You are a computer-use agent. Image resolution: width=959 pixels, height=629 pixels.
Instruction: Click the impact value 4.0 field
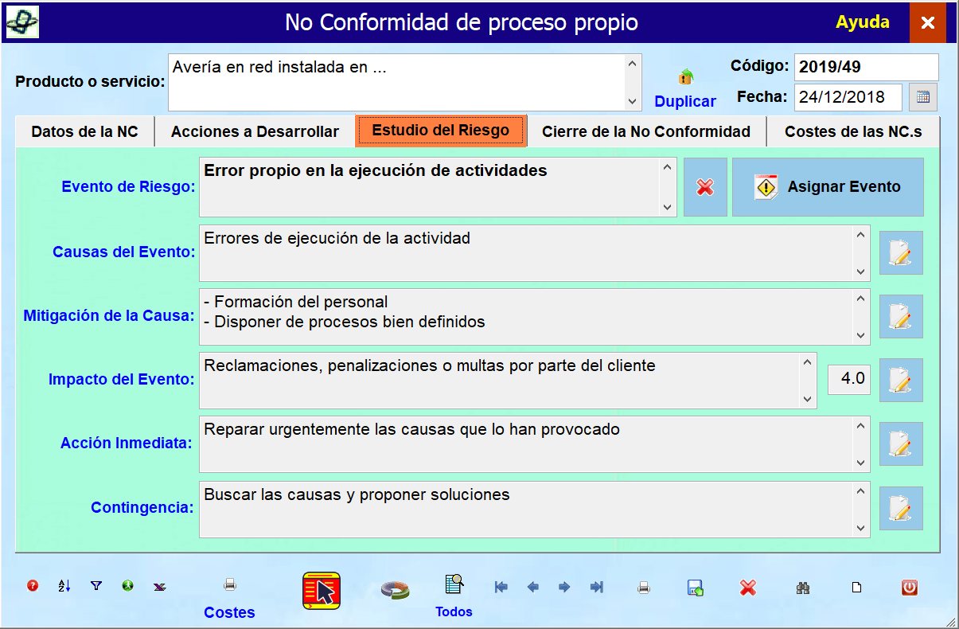(x=849, y=379)
